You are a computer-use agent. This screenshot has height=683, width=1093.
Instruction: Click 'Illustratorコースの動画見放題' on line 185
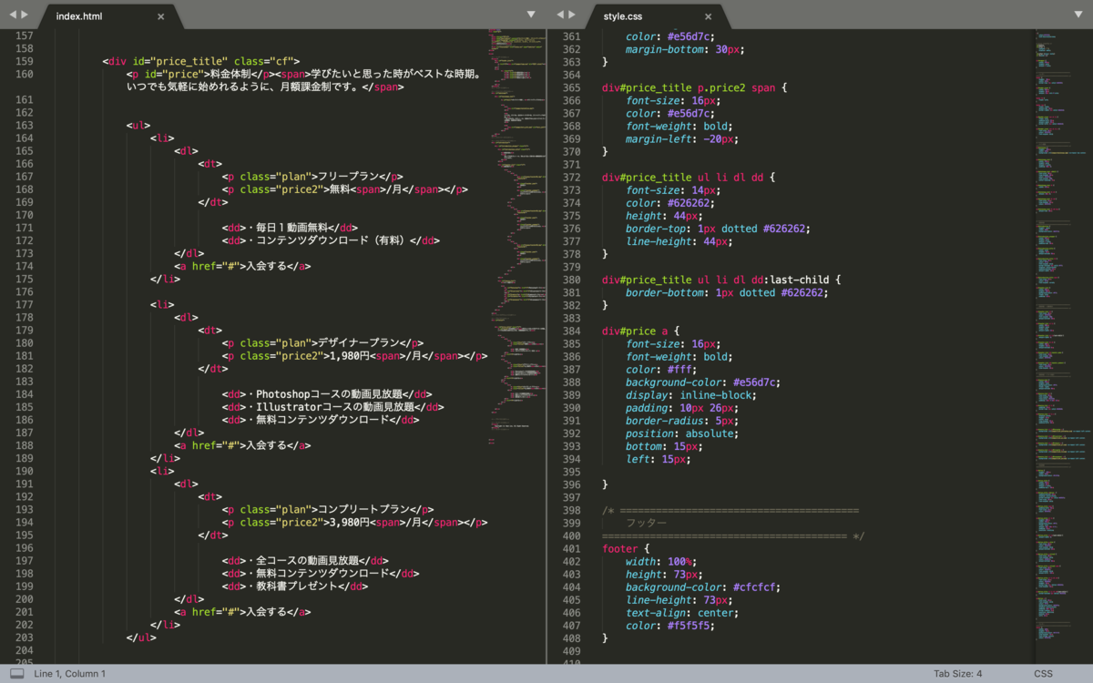335,407
